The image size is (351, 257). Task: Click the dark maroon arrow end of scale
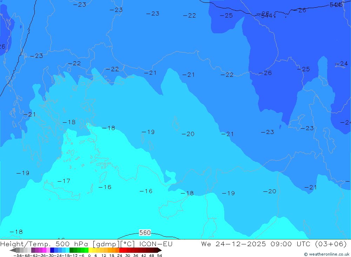pos(160,250)
